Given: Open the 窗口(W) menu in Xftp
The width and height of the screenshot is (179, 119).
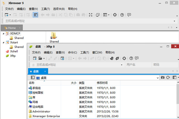Looking at the screenshot, I should [x=97, y=52].
